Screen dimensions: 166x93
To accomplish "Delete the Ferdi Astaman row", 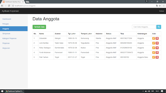I will [x=157, y=52].
